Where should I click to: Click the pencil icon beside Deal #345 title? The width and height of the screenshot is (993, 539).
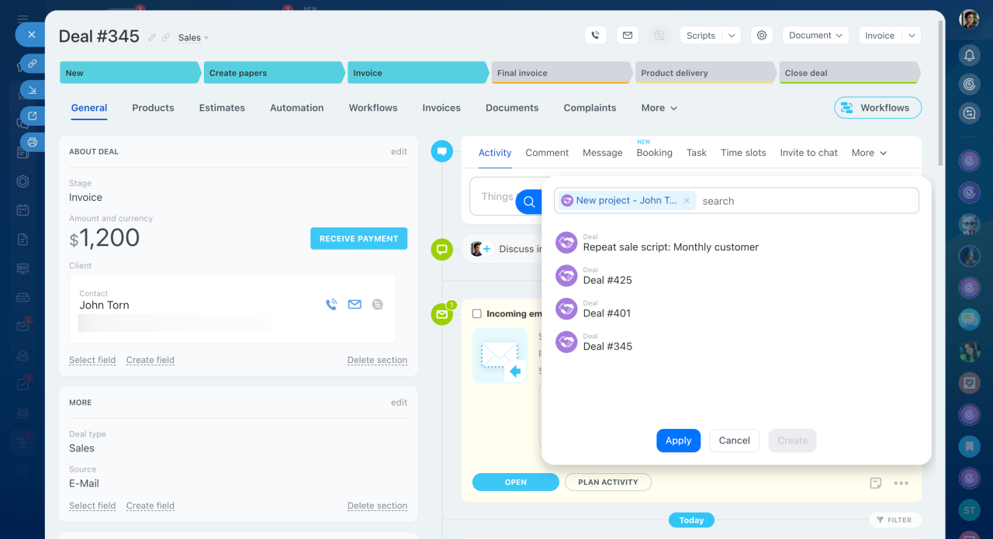[152, 37]
